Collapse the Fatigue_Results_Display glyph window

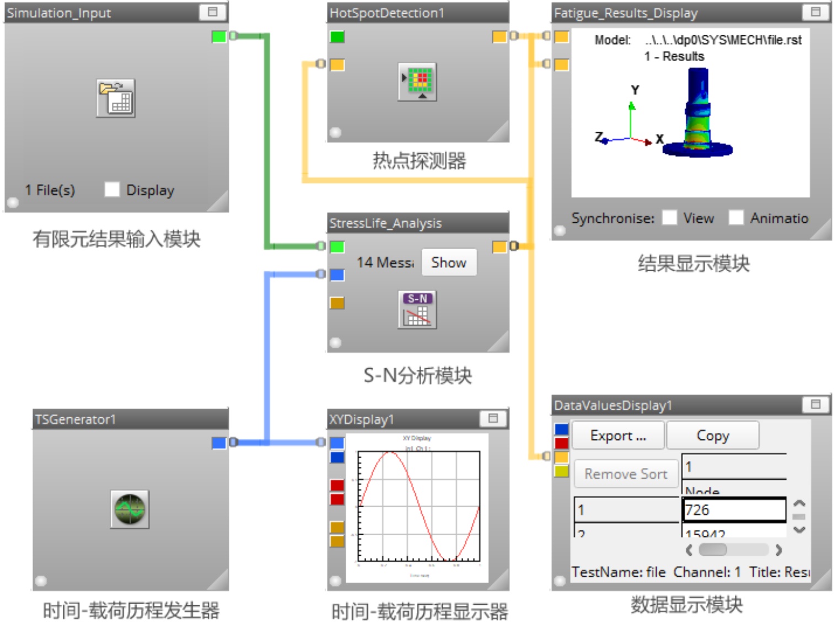(816, 12)
